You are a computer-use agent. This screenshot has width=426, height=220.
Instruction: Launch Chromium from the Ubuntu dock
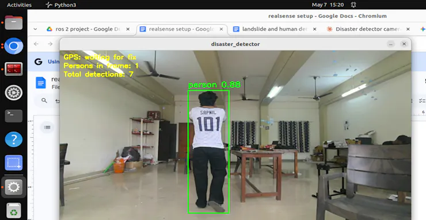(14, 46)
